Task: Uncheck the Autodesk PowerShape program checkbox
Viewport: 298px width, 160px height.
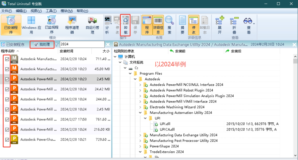Action: 7,139
